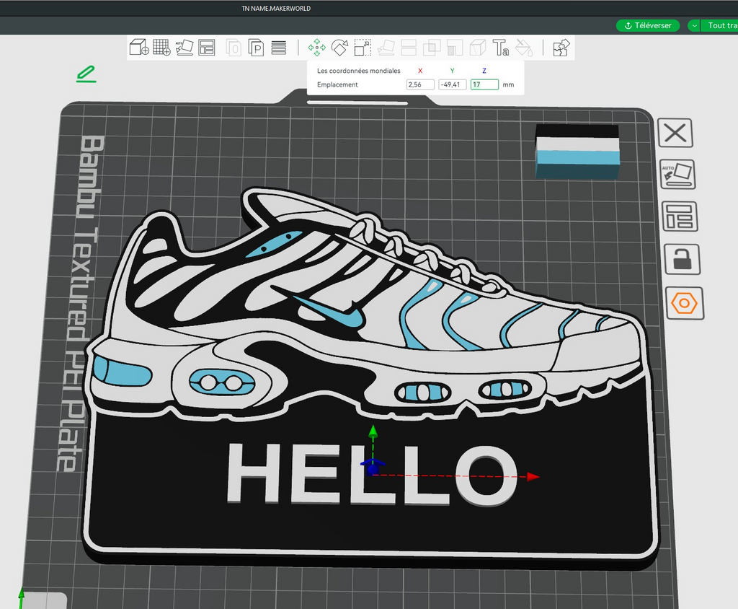Click the TN NAME.MAKERWORLD title text
Viewport: 738px width, 609px height.
pyautogui.click(x=276, y=9)
